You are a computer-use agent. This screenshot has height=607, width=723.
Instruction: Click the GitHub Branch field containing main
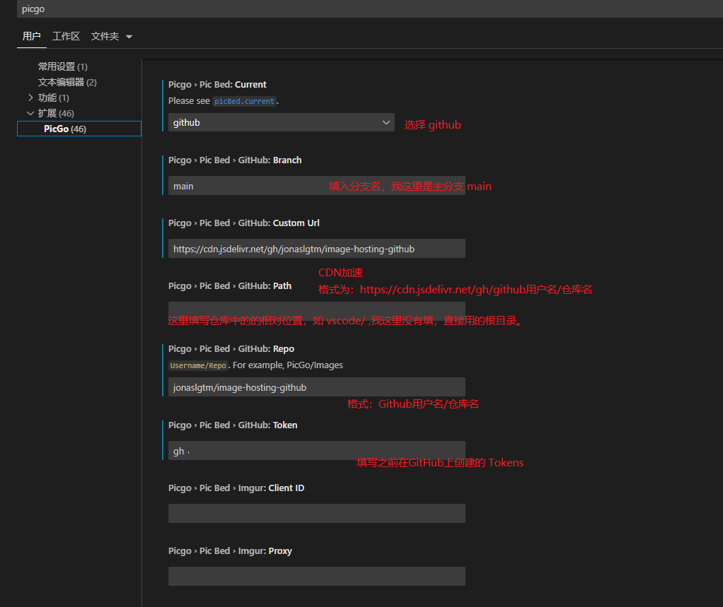point(248,186)
